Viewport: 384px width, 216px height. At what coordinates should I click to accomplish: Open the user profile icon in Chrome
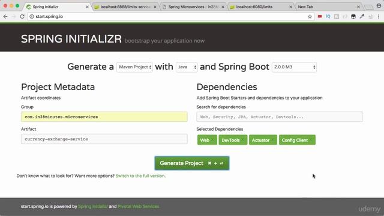tap(379, 6)
